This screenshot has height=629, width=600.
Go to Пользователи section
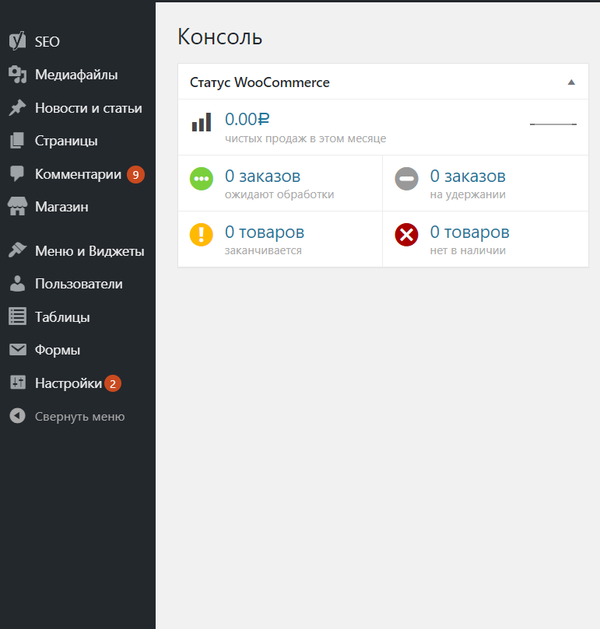pos(78,284)
